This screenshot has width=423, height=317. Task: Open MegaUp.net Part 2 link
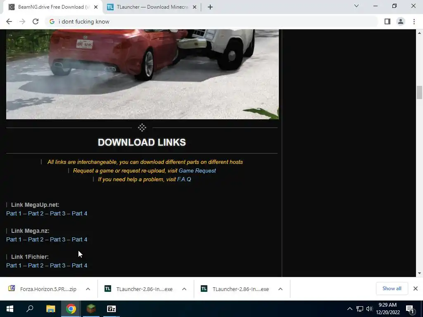(x=36, y=213)
